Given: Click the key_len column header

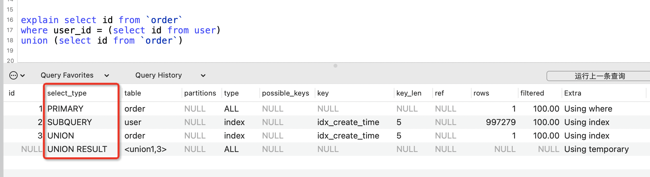Looking at the screenshot, I should tap(409, 93).
